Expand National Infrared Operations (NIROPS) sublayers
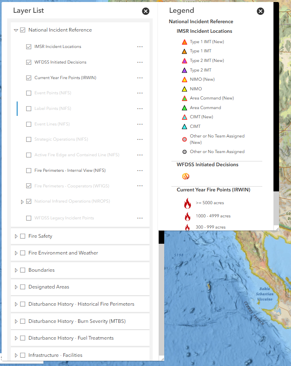This screenshot has width=291, height=366. pyautogui.click(x=22, y=202)
